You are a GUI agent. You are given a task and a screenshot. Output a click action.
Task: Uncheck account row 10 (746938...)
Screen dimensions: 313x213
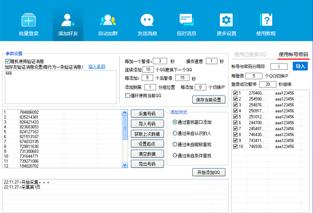(x=235, y=146)
